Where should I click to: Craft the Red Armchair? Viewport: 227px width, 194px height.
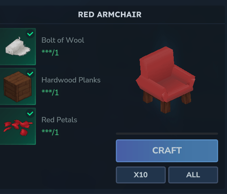[x=167, y=151]
